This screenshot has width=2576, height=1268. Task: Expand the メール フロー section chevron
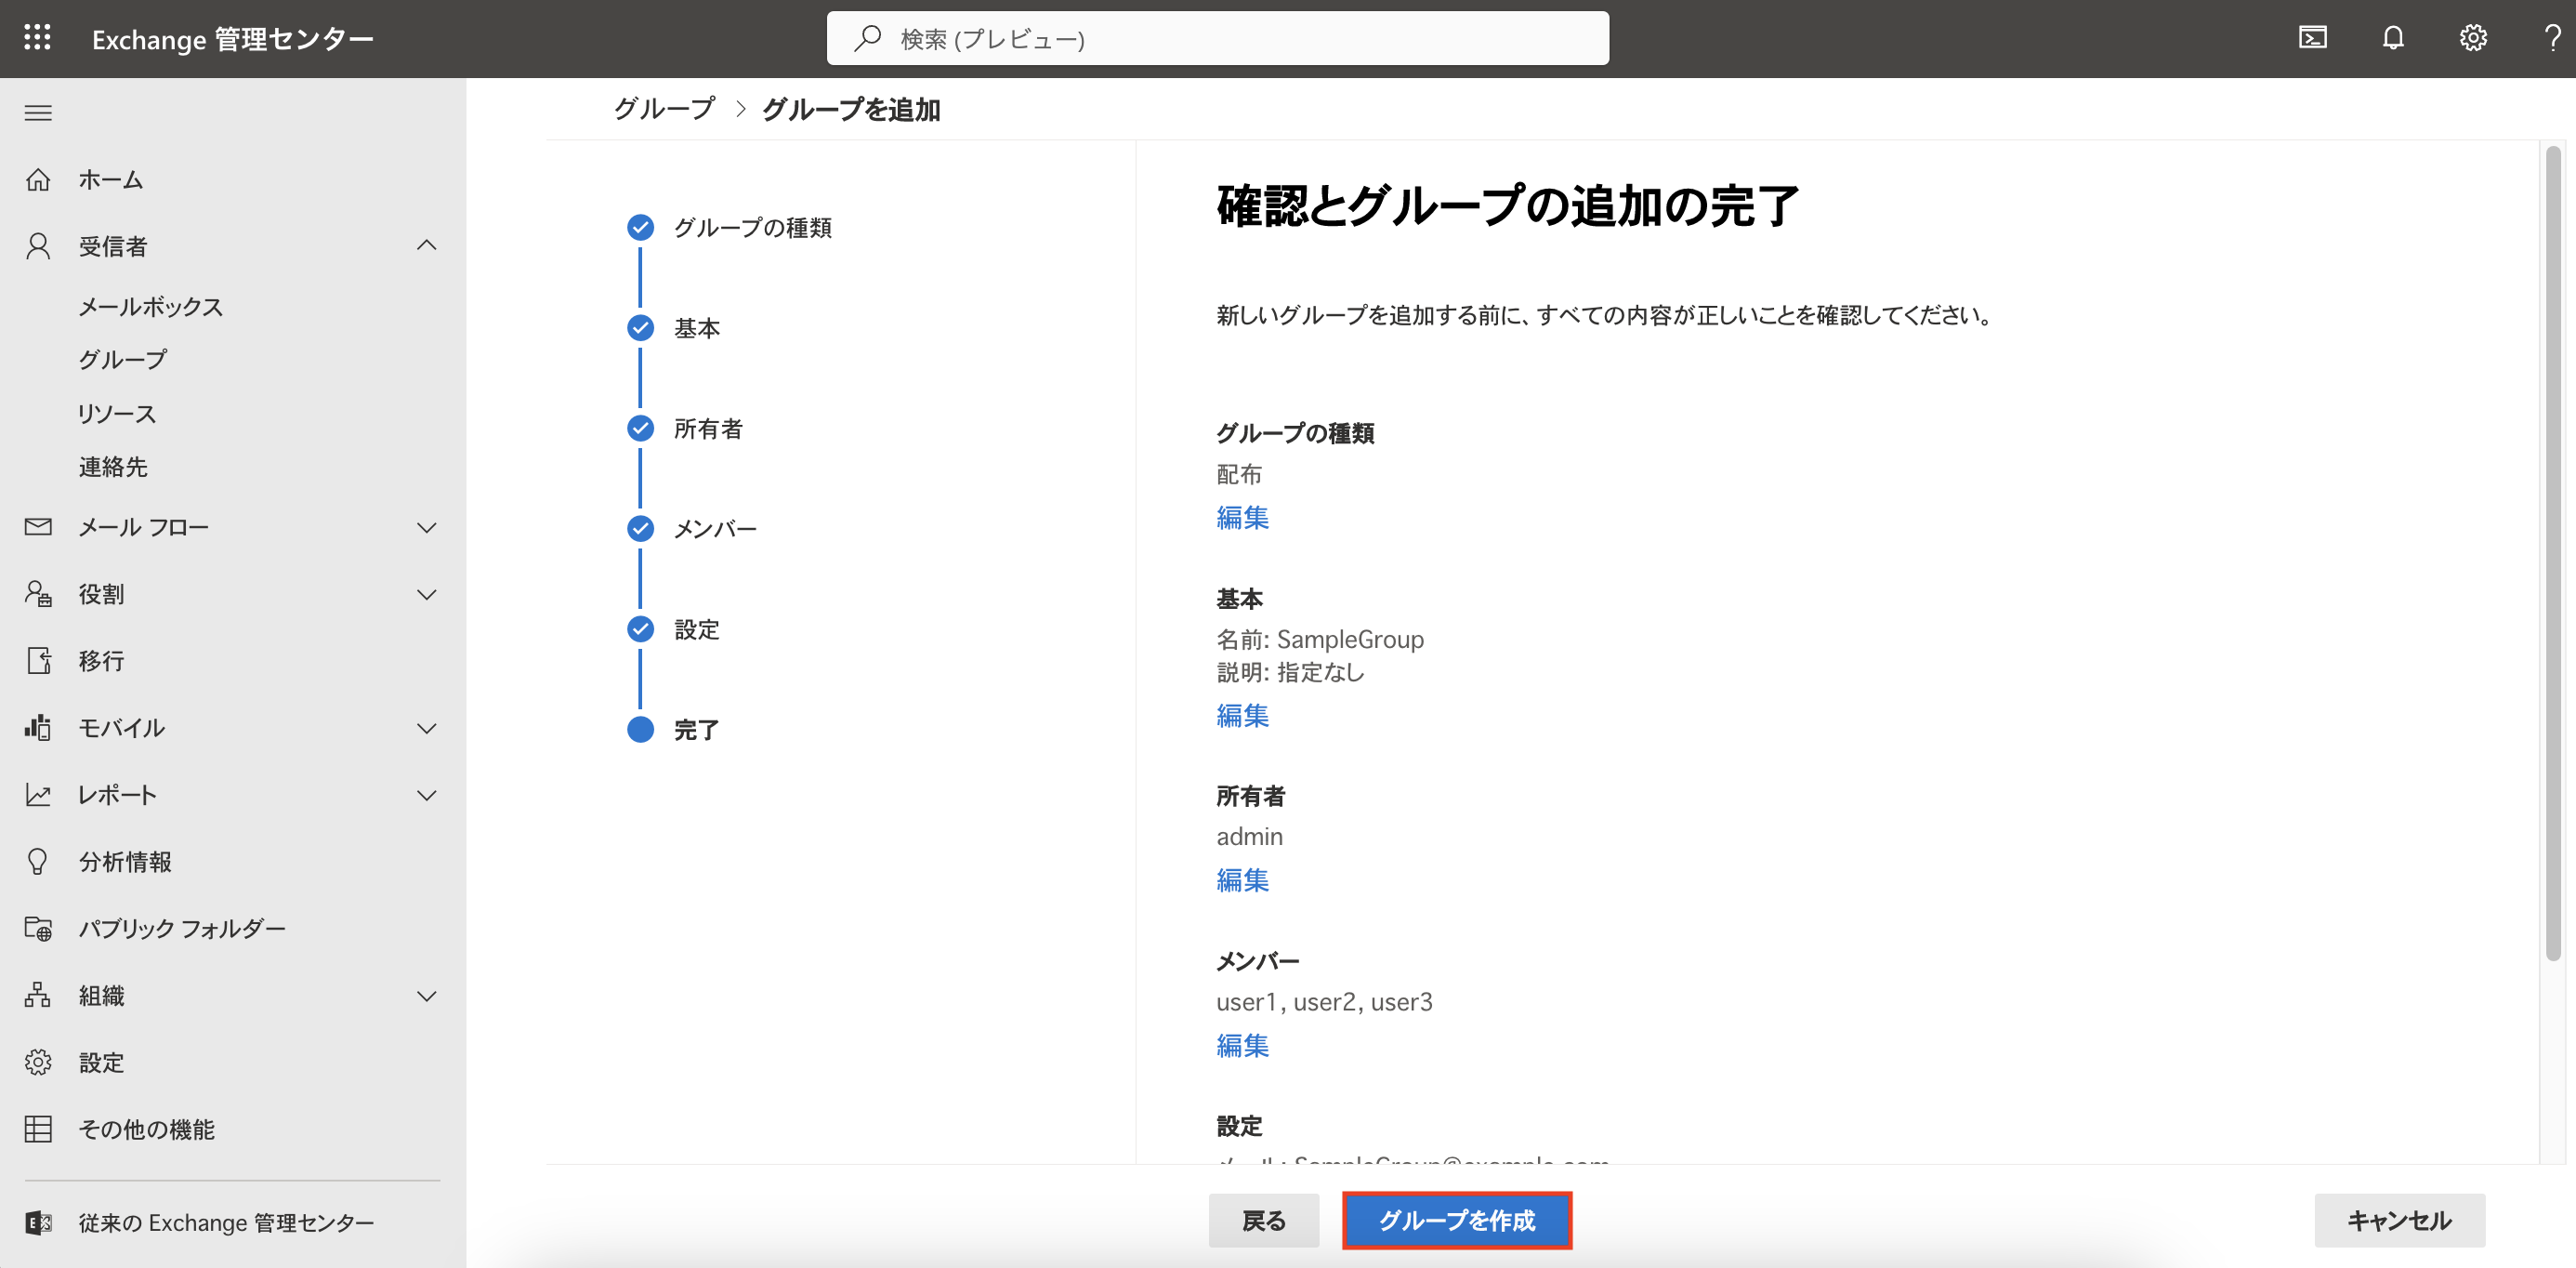click(x=426, y=527)
